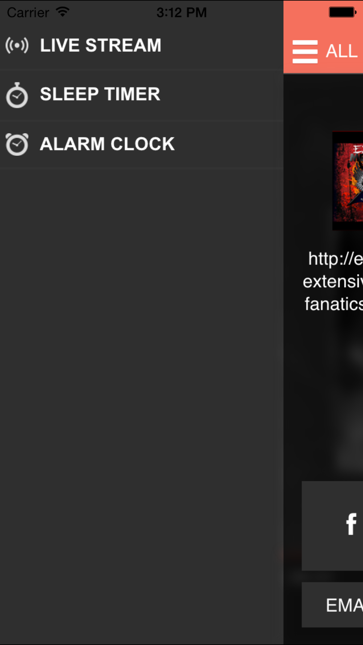
Task: Tap the alarm clock bell icon
Action: pos(17,144)
